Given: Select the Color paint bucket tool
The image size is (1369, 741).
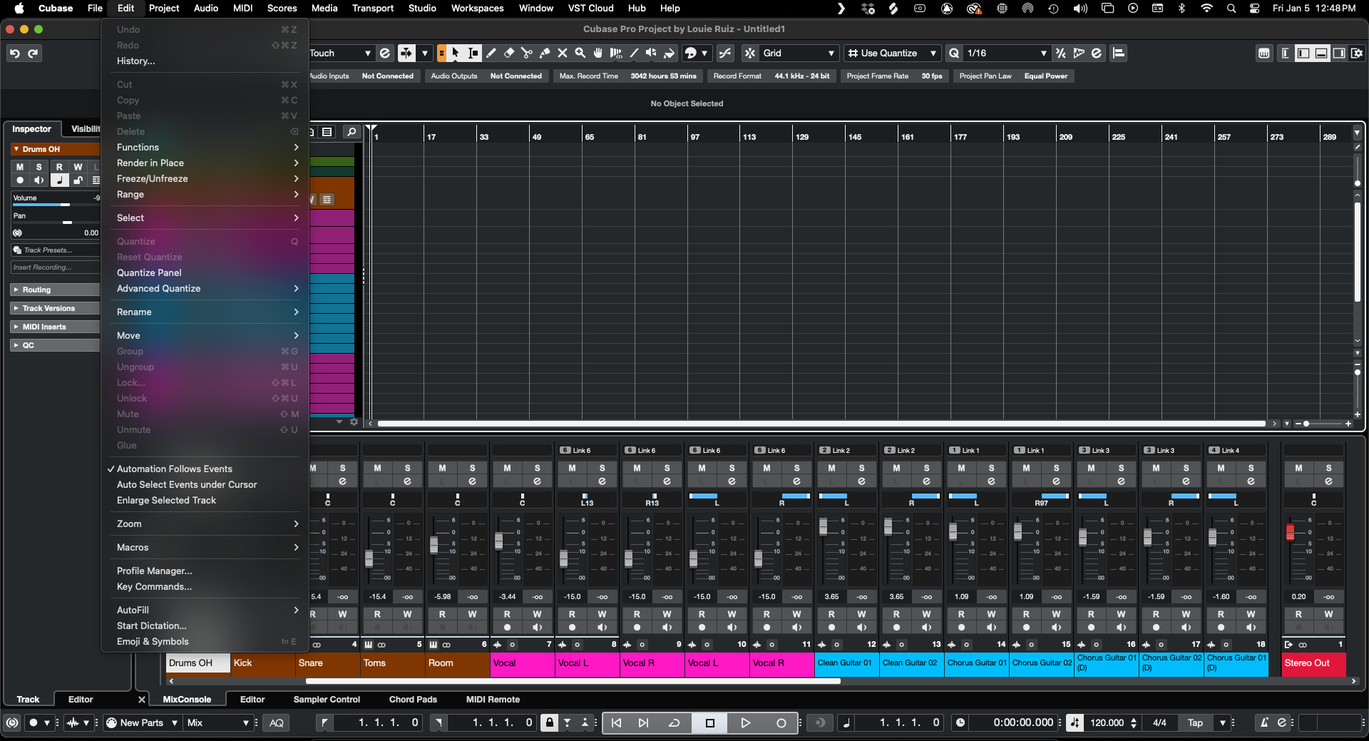Looking at the screenshot, I should coord(670,53).
